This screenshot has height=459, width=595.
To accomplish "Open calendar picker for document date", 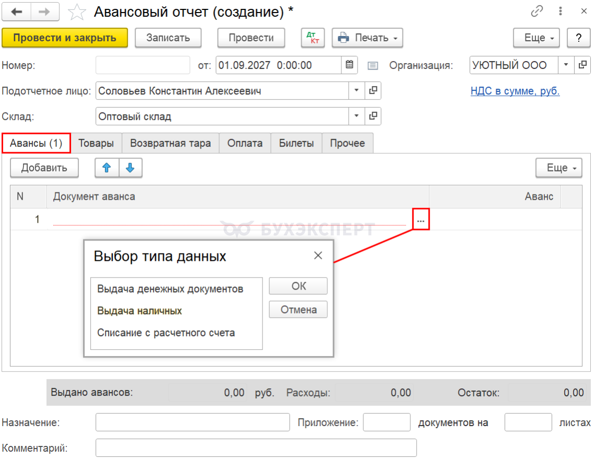I will pos(349,65).
